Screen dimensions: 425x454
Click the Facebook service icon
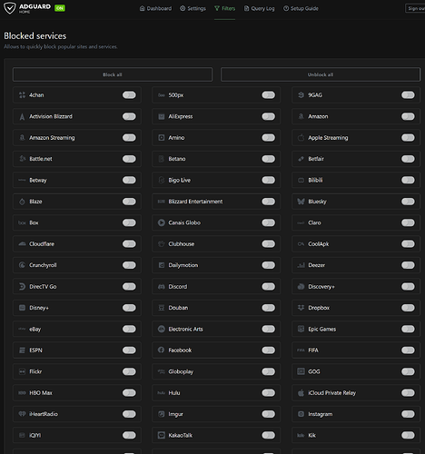pyautogui.click(x=162, y=350)
